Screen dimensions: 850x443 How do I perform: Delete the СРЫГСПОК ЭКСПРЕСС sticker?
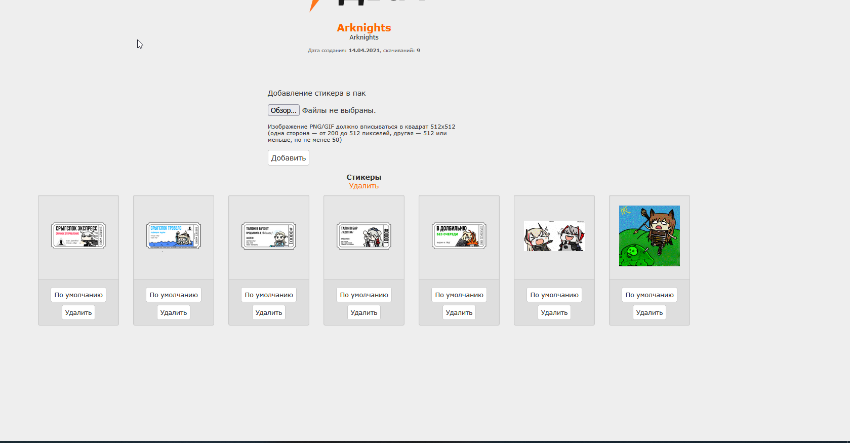pyautogui.click(x=78, y=312)
